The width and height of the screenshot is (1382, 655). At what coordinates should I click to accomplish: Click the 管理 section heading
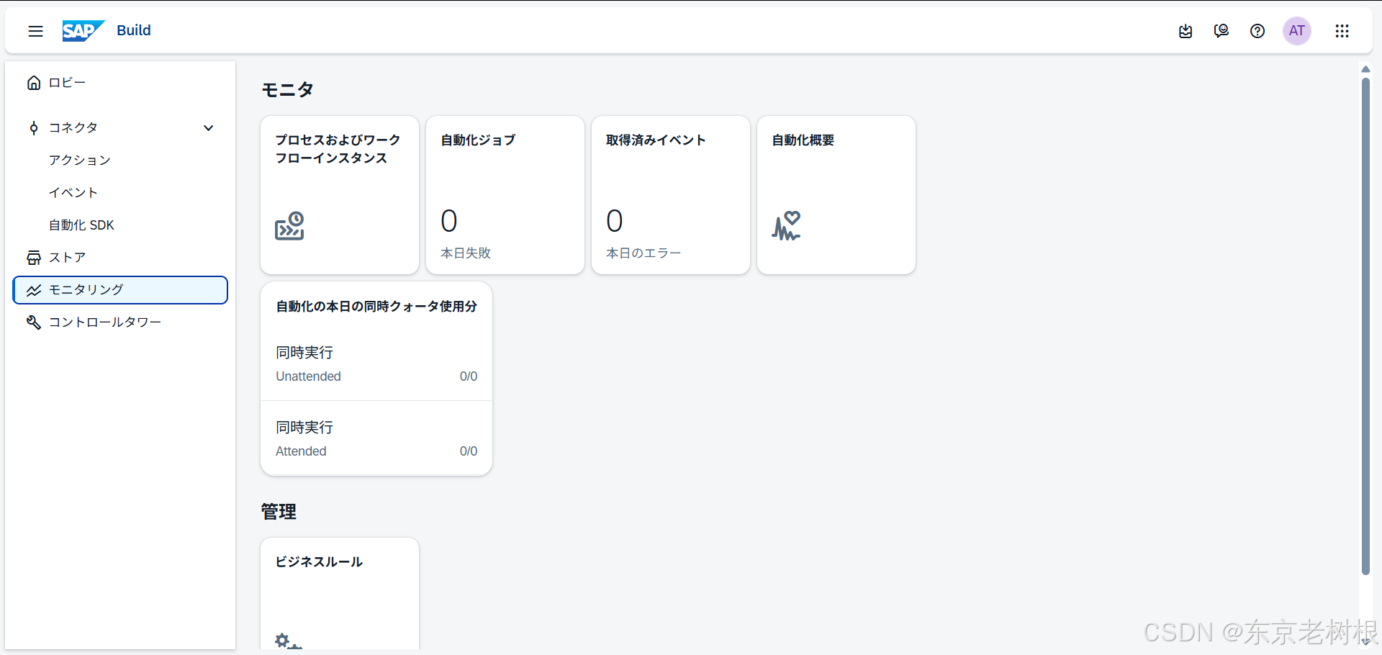(279, 512)
